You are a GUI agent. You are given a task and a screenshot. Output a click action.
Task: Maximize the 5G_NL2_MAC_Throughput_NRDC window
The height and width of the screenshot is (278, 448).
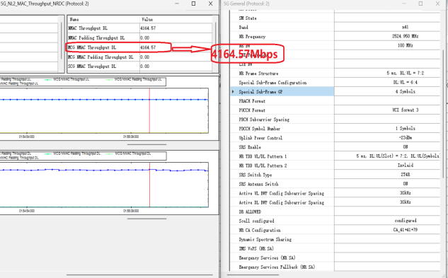pos(193,4)
